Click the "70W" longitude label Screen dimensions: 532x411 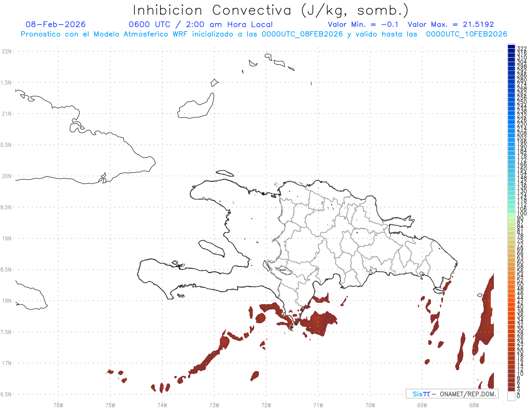click(x=370, y=405)
